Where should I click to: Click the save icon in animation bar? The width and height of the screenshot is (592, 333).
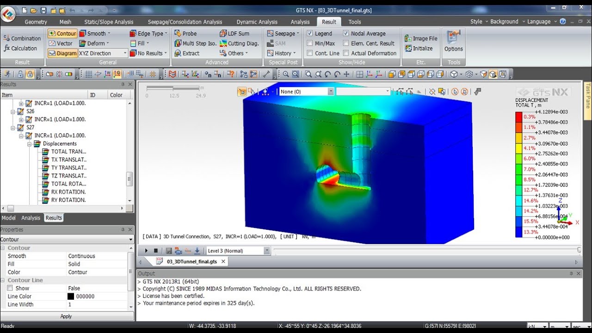169,251
